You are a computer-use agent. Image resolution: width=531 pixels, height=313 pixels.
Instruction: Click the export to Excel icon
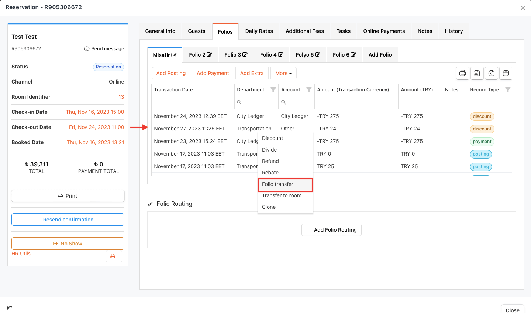coord(492,73)
